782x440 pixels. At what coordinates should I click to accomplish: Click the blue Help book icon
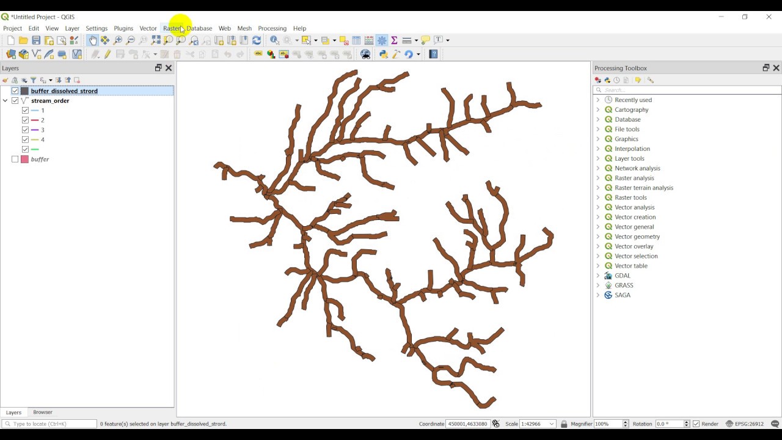pos(433,54)
